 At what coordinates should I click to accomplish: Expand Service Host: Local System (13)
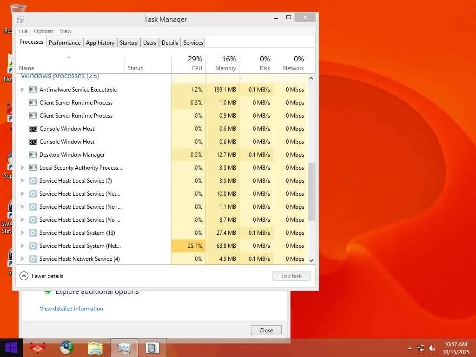point(22,233)
